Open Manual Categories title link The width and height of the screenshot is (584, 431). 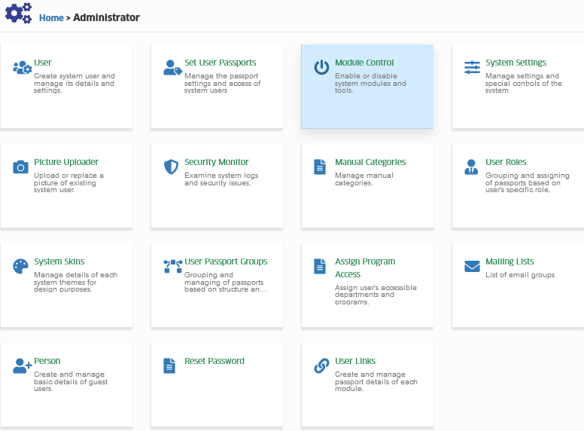(370, 162)
